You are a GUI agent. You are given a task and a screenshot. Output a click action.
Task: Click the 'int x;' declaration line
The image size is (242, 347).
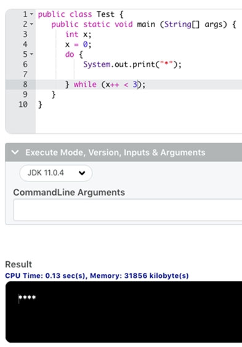click(x=78, y=35)
